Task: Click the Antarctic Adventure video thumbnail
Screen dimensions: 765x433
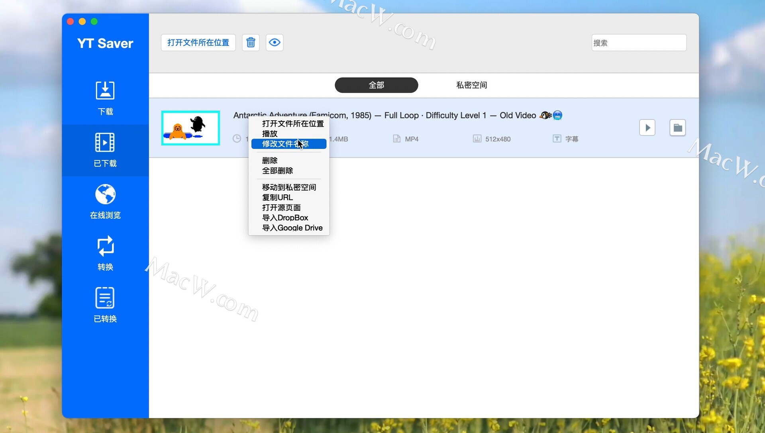Action: point(190,128)
